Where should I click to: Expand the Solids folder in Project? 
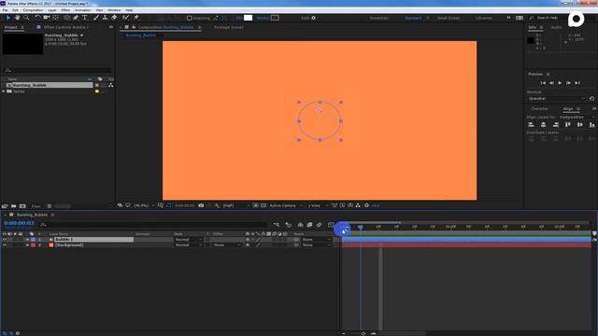coord(4,91)
